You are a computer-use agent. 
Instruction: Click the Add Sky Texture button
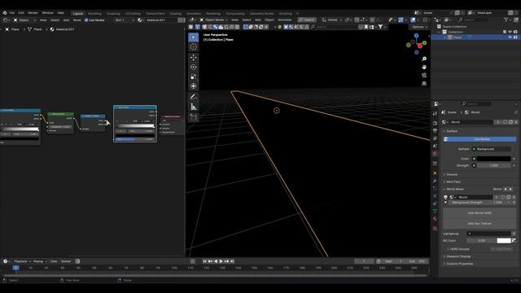click(479, 224)
